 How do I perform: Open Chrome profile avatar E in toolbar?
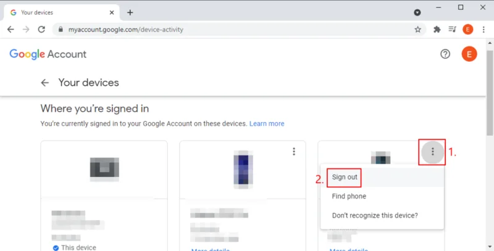pos(468,30)
